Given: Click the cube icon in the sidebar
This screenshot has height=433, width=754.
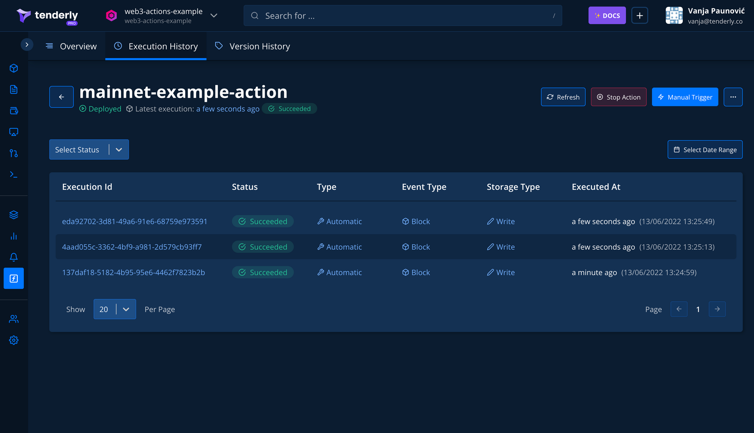Looking at the screenshot, I should [14, 68].
